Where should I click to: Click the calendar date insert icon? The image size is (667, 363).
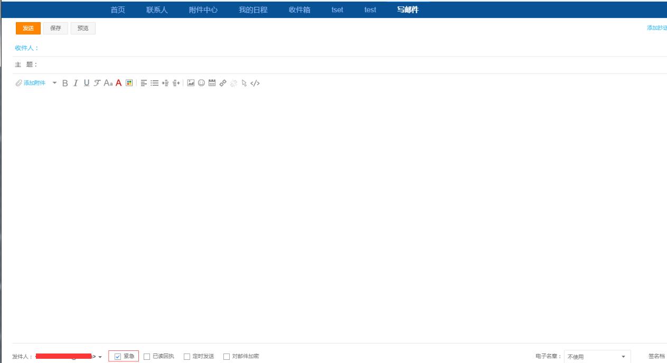212,83
